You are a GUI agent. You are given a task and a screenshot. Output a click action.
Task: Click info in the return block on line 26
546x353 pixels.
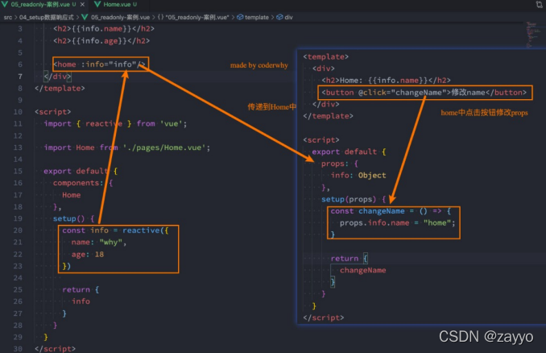click(81, 301)
